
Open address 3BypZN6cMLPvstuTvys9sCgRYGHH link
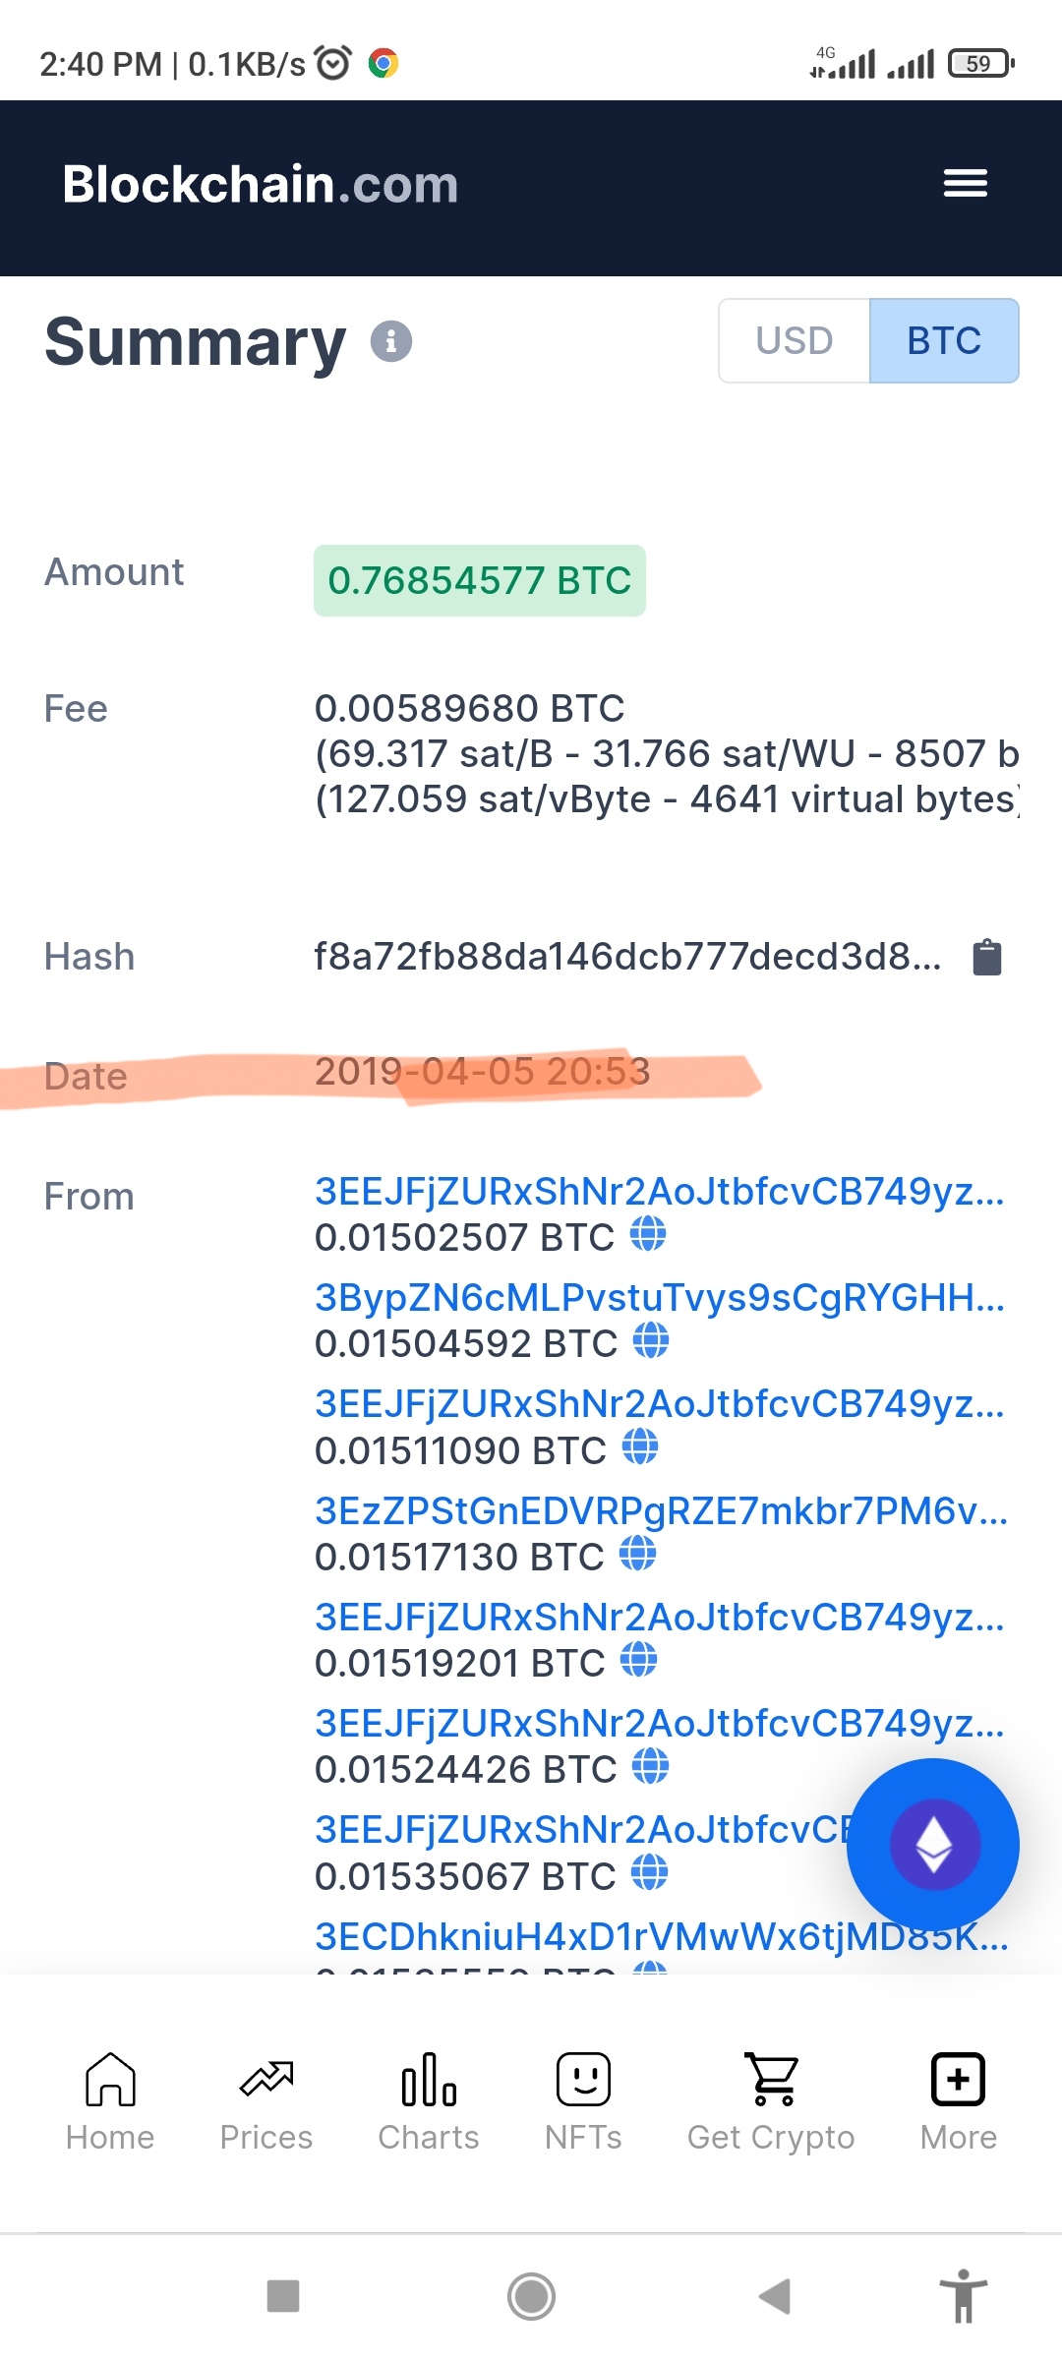[660, 1298]
